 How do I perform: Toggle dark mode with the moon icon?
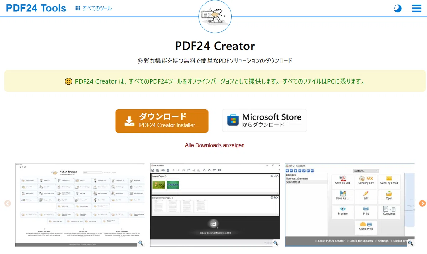pyautogui.click(x=397, y=8)
